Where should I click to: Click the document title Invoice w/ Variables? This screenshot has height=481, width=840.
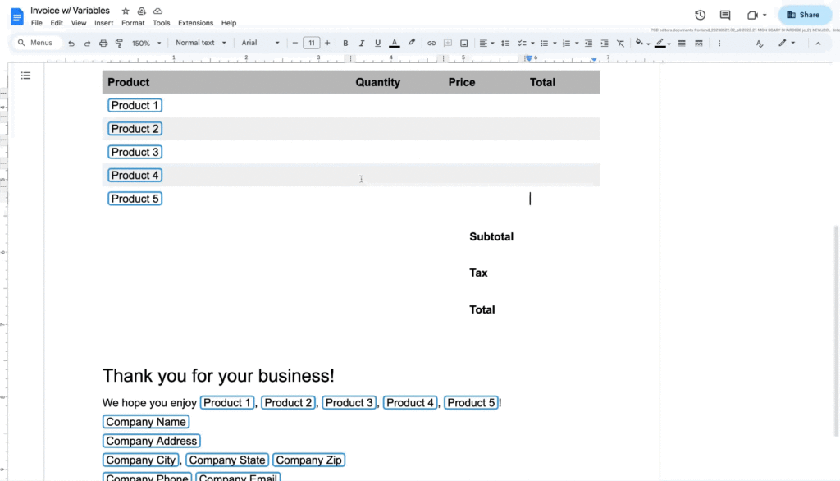71,11
